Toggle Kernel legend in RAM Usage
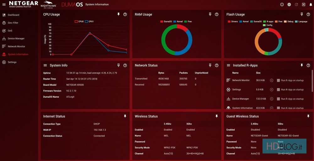Viewport: 314px width, 161px height. click(x=178, y=21)
